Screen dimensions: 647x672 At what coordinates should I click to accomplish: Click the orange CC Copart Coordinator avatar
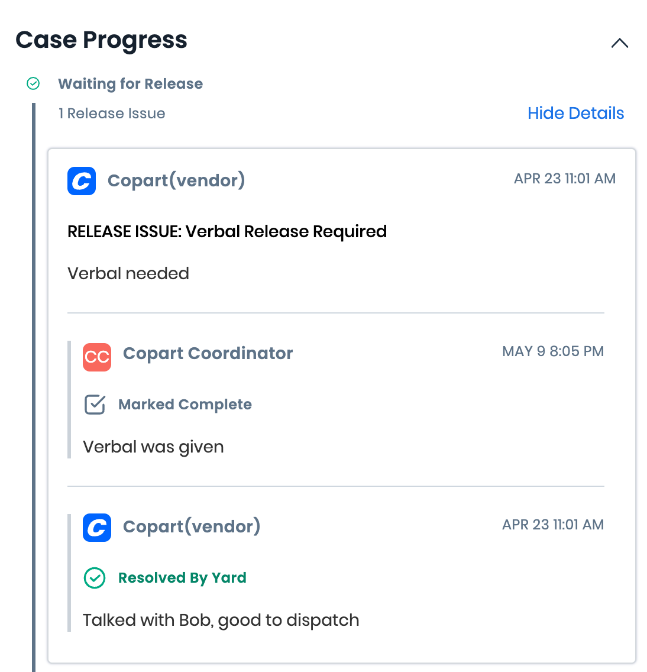click(x=97, y=357)
